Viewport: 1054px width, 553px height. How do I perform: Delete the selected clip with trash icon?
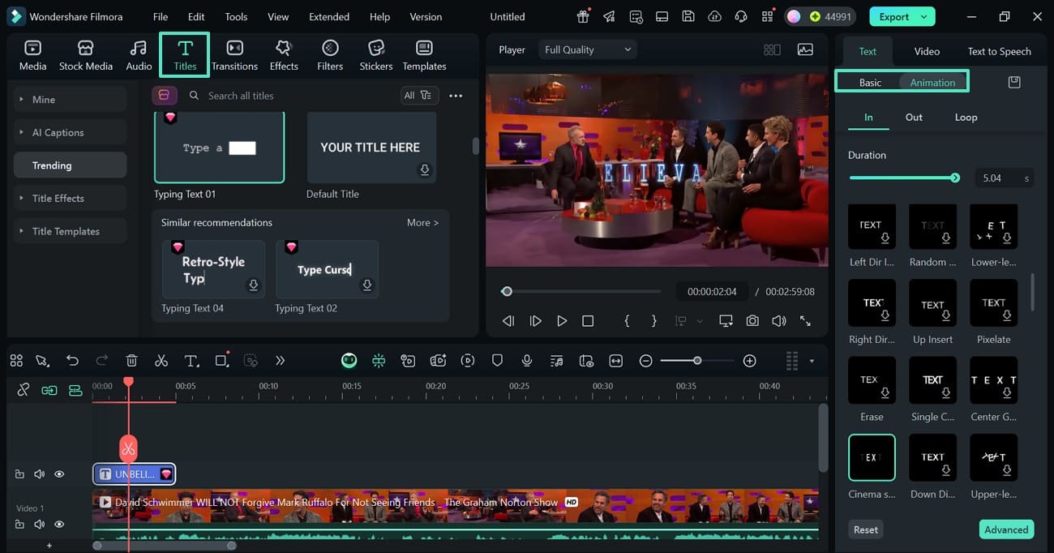click(132, 361)
